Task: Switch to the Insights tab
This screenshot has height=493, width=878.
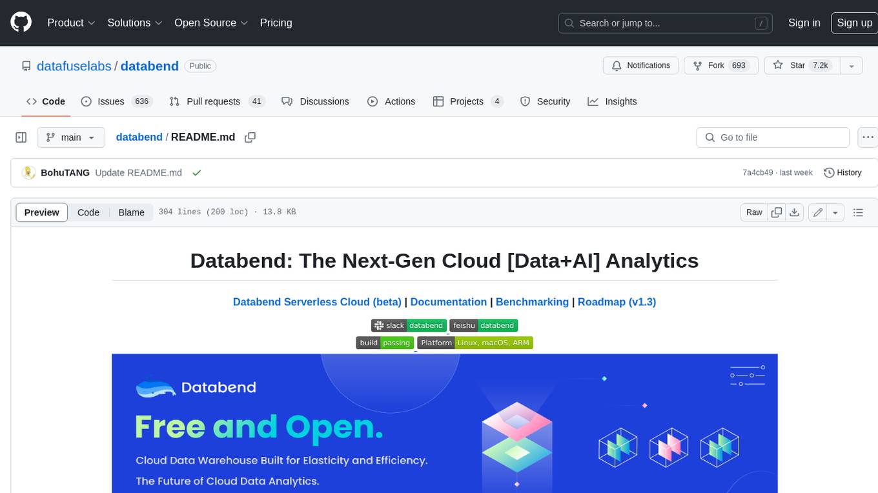Action: tap(613, 101)
